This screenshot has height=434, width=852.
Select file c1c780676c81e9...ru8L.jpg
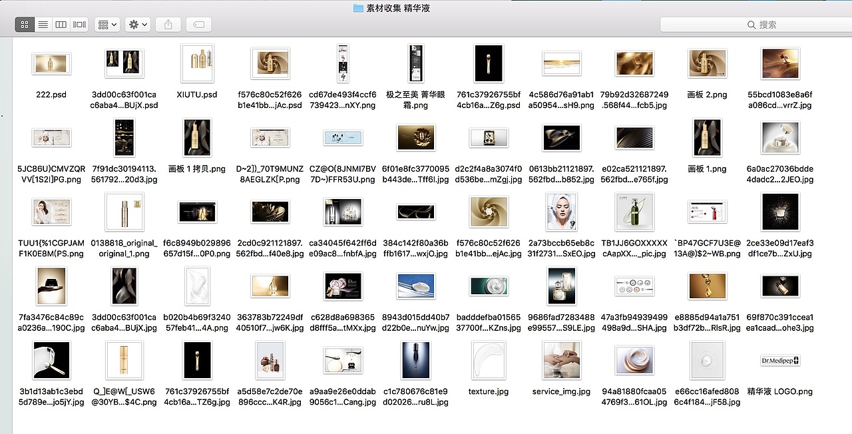[415, 360]
